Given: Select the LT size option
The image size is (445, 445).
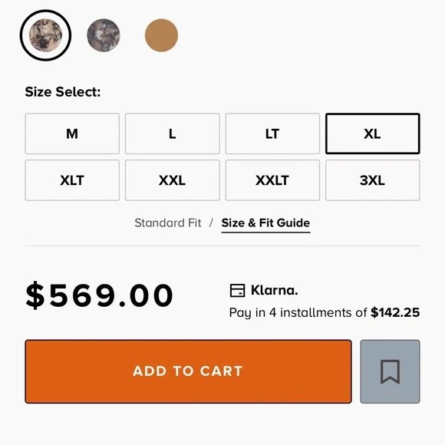Looking at the screenshot, I should pyautogui.click(x=272, y=133).
